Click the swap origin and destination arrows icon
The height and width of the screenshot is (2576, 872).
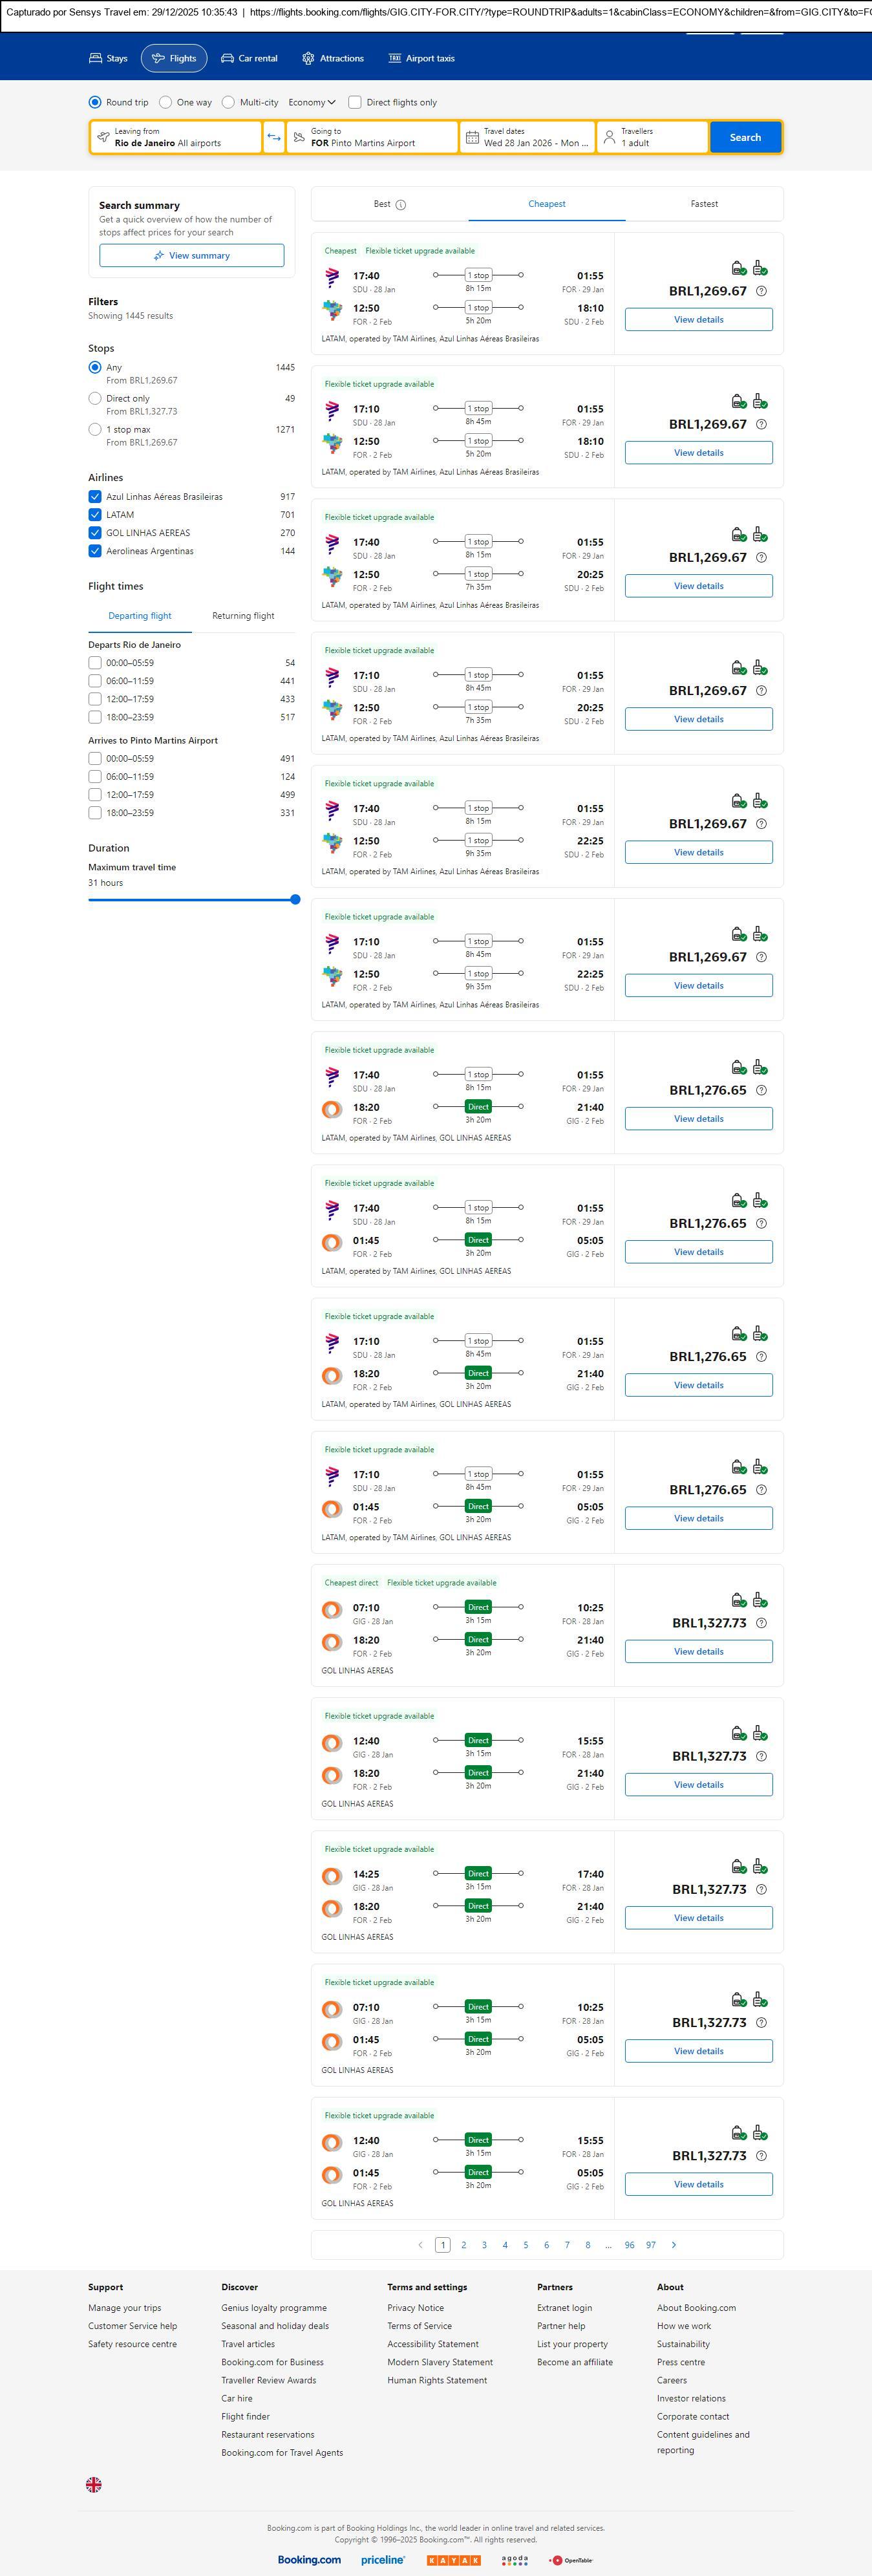(274, 137)
